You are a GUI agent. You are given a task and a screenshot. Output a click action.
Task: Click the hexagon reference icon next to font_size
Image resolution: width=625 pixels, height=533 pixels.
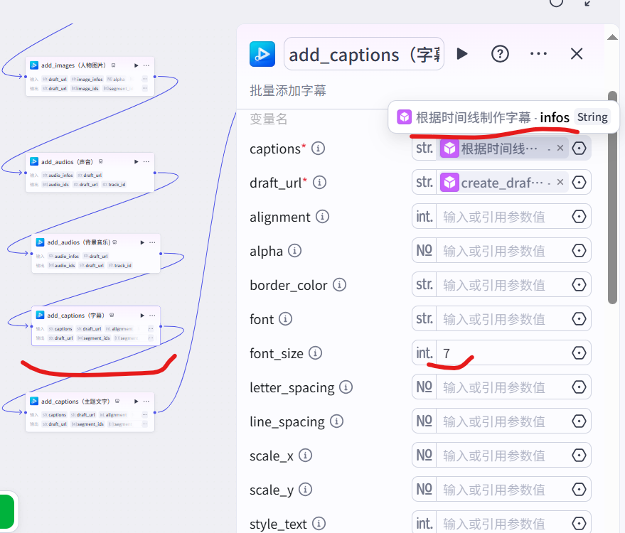tap(579, 352)
